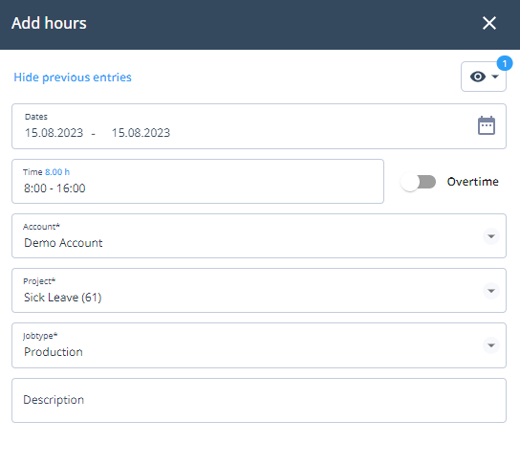The height and width of the screenshot is (465, 520).
Task: Hide previous entries
Action: tap(73, 77)
